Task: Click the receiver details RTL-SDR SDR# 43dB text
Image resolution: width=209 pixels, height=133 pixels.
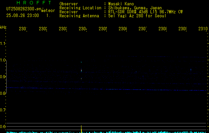Action: coord(146,12)
